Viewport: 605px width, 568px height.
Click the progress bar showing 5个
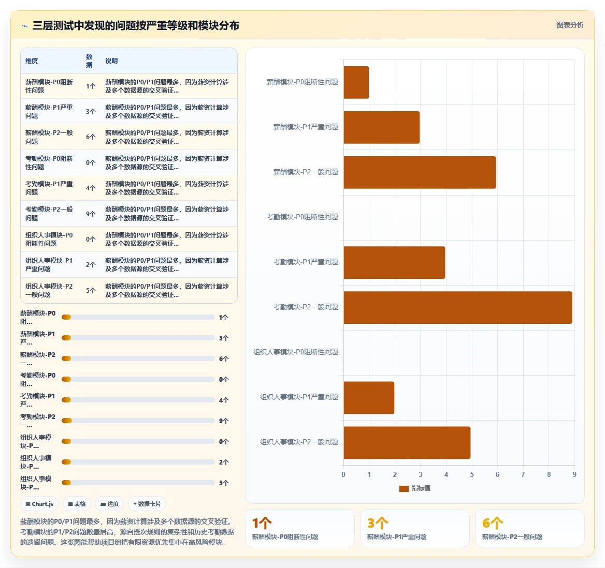tap(138, 483)
